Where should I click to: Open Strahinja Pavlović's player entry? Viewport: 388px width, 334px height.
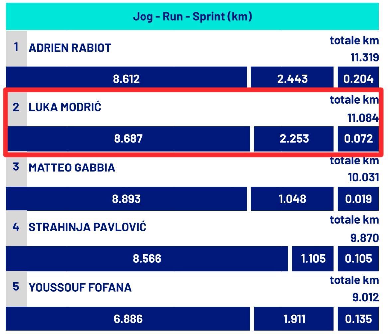(x=87, y=227)
